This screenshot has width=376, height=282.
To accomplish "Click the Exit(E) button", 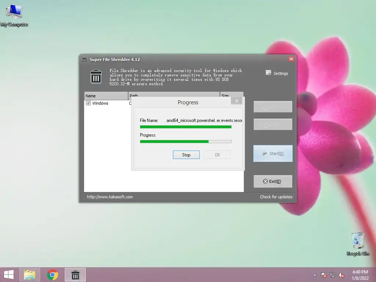I will point(273,181).
